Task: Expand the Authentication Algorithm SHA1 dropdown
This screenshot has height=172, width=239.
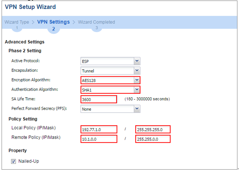Action: tap(110, 90)
